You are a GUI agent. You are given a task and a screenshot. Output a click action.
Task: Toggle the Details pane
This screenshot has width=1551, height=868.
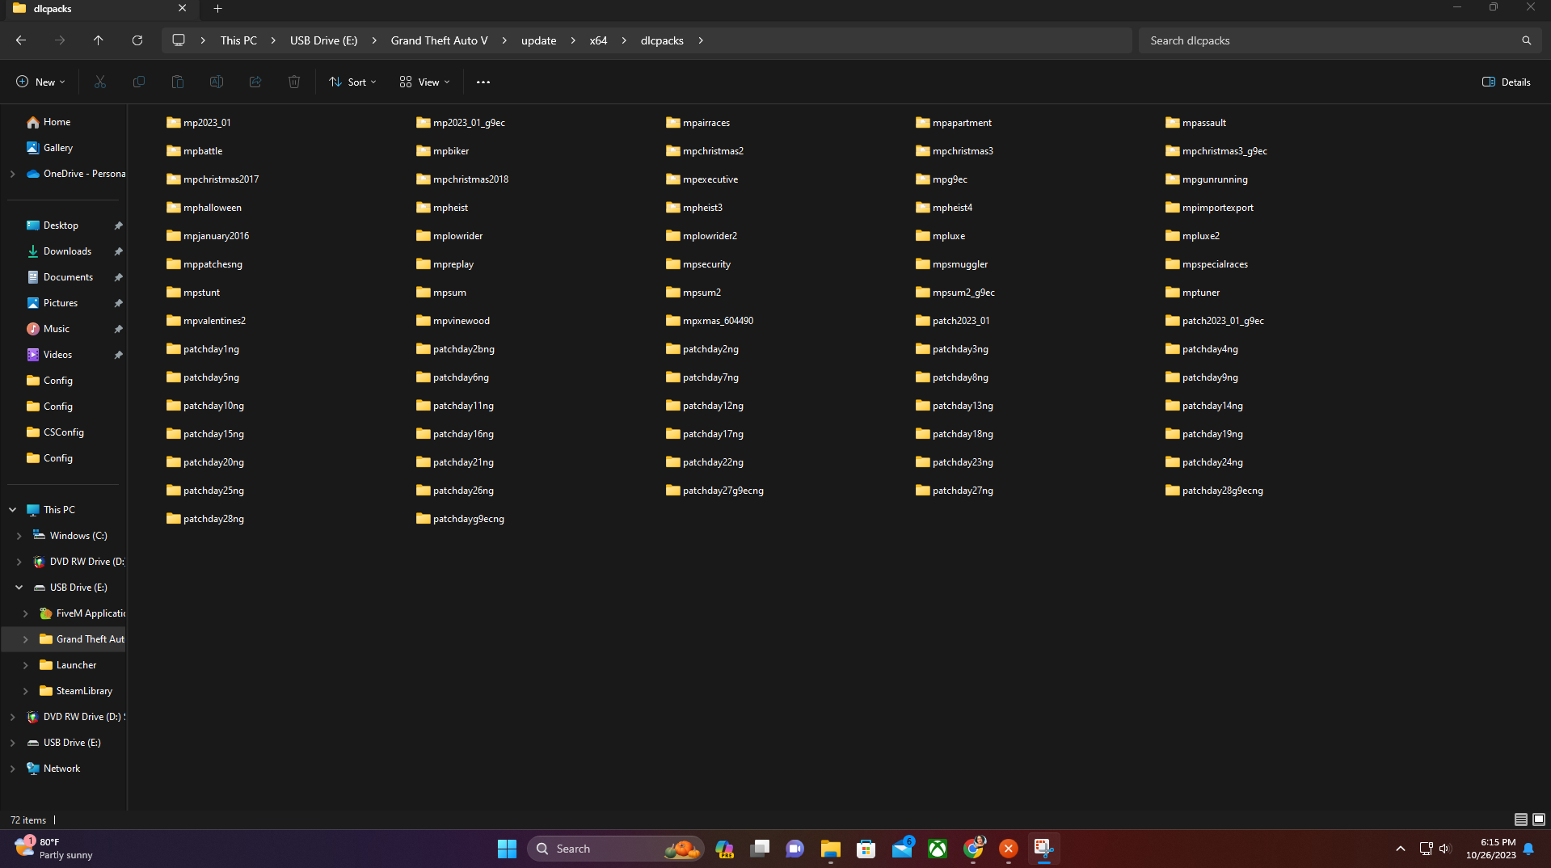1507,82
